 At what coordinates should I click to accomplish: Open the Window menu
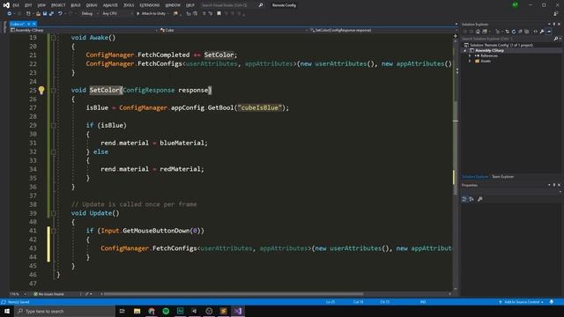[x=173, y=5]
